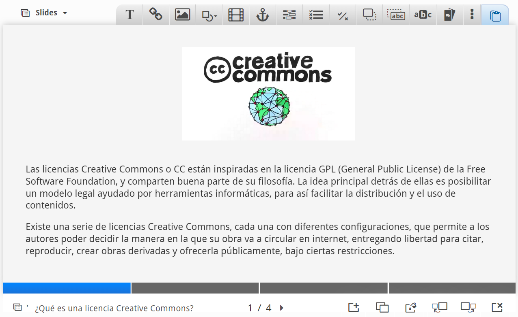Insert a Link element
The height and width of the screenshot is (317, 518).
coord(156,15)
